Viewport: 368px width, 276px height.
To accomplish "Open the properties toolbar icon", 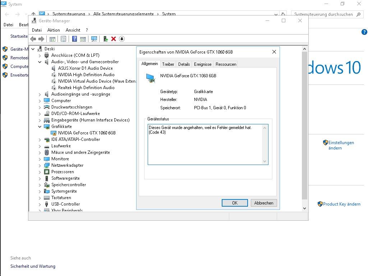I will pyautogui.click(x=63, y=39).
